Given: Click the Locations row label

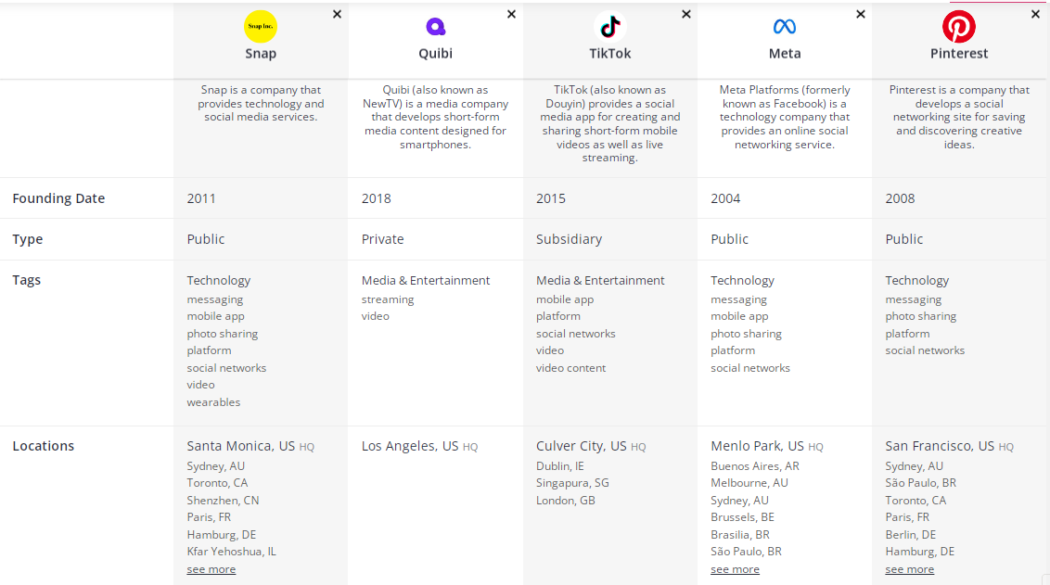Looking at the screenshot, I should click(x=43, y=446).
